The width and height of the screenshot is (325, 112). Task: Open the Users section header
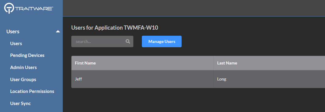(x=13, y=31)
